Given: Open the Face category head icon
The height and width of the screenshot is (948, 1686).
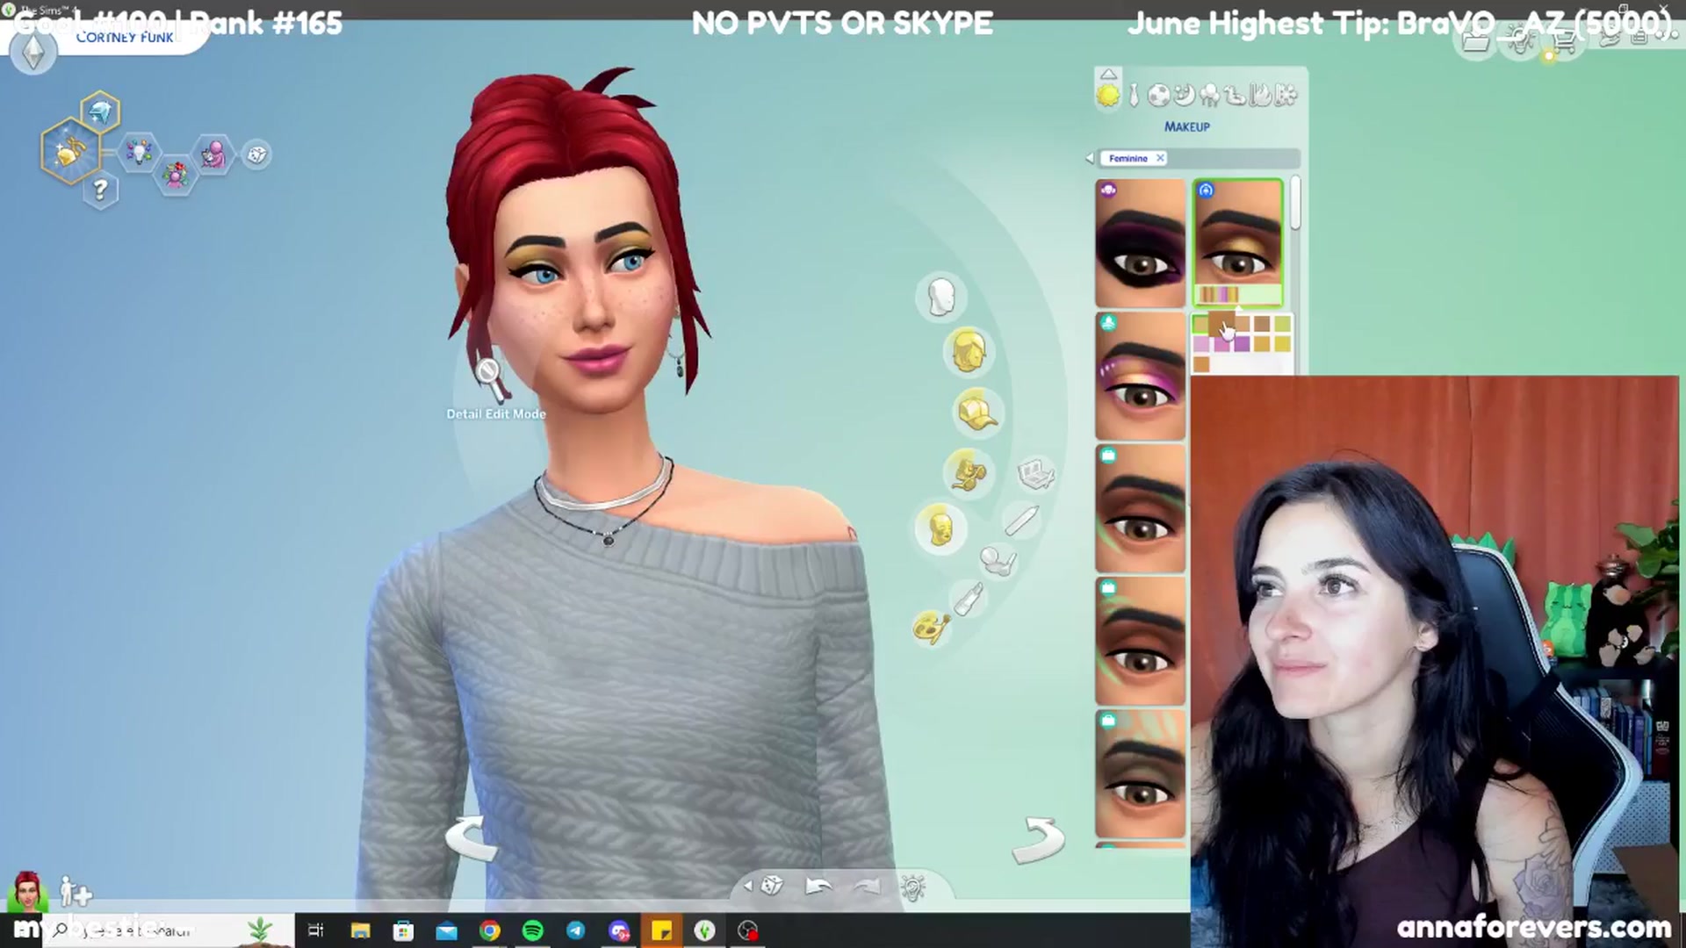Looking at the screenshot, I should [x=941, y=297].
